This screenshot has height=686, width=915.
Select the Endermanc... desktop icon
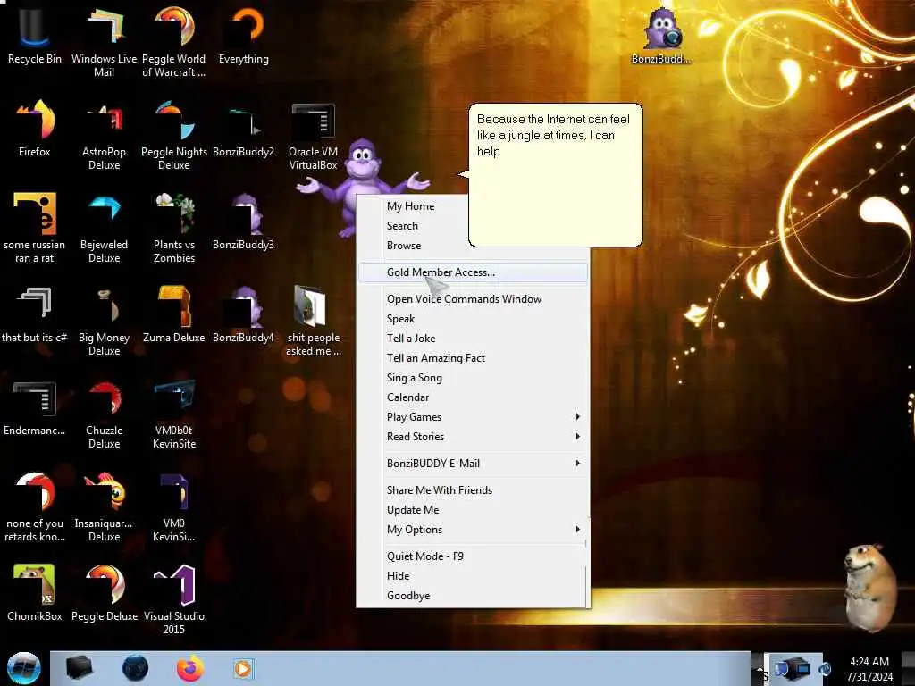point(35,406)
